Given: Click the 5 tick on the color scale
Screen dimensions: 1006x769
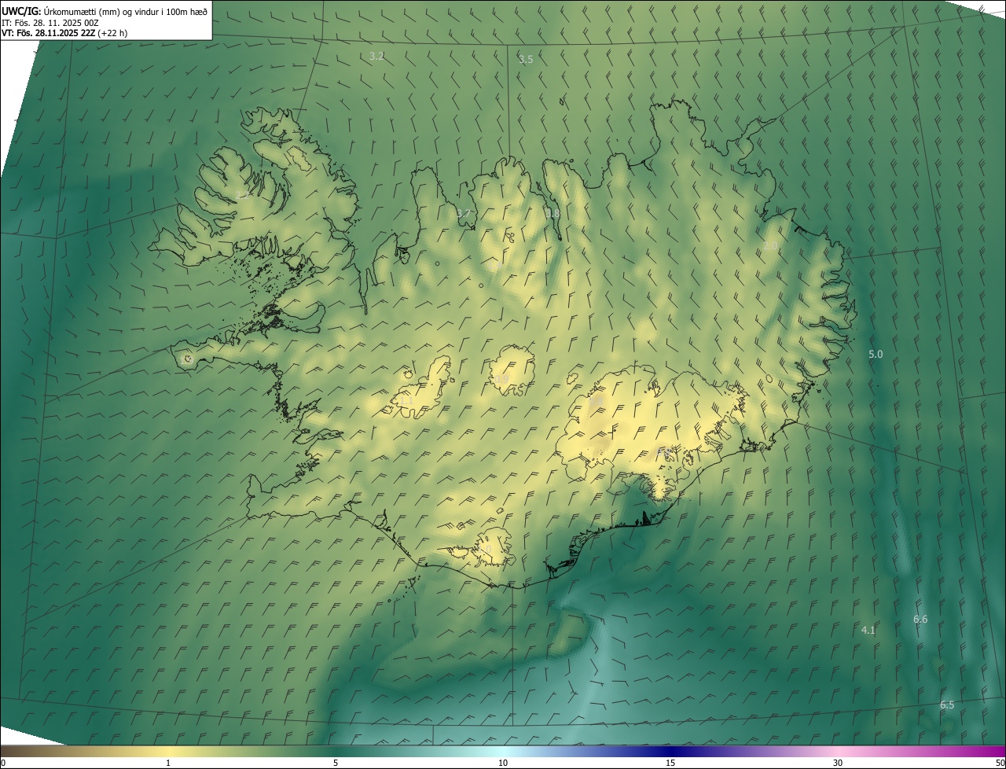Looking at the screenshot, I should (336, 763).
